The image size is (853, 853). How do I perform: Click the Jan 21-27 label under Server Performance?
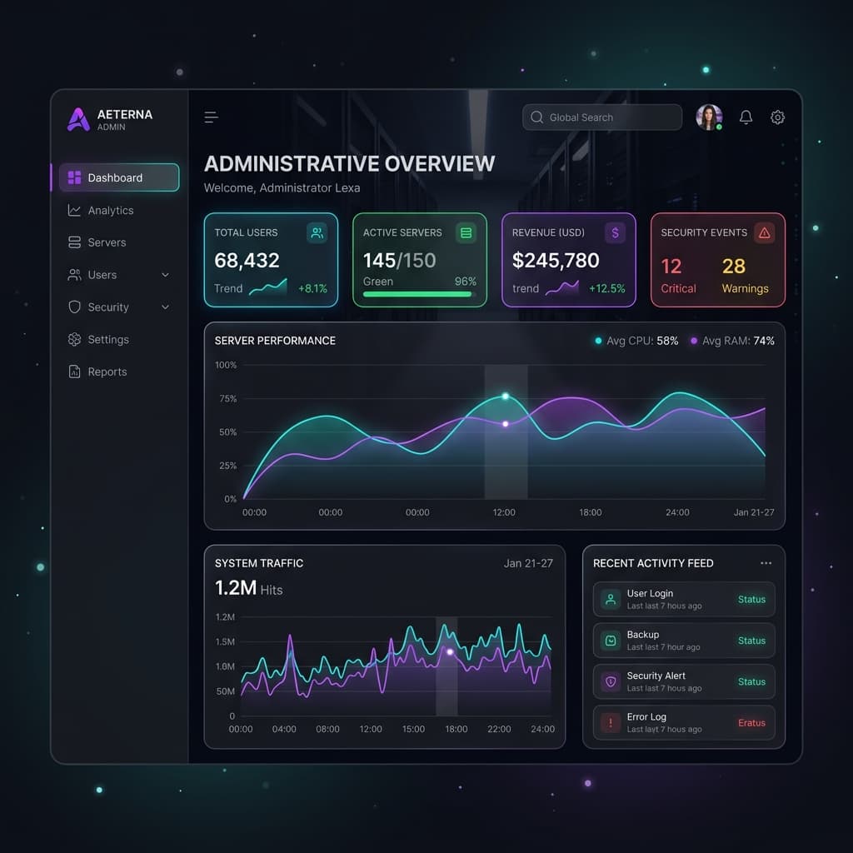753,512
